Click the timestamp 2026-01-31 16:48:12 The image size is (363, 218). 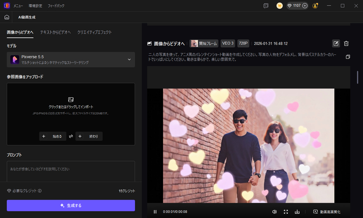pyautogui.click(x=271, y=44)
